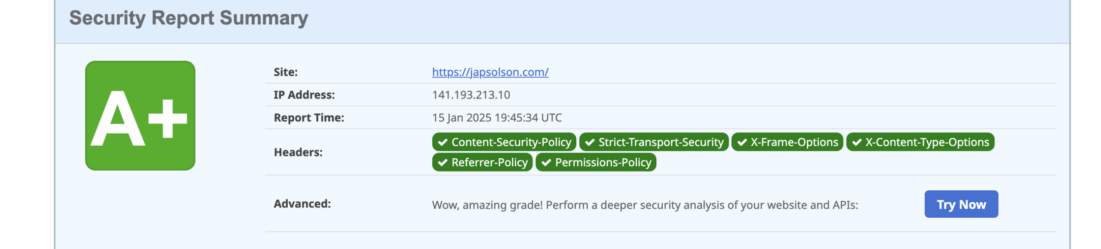Click the checkmark icon beside Permissions-Policy

[546, 162]
